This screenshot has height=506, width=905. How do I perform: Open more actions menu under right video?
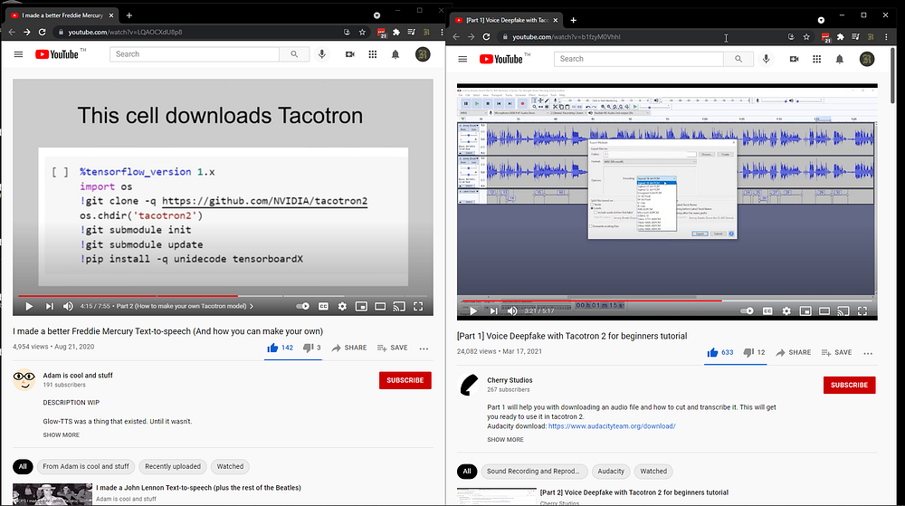(868, 353)
